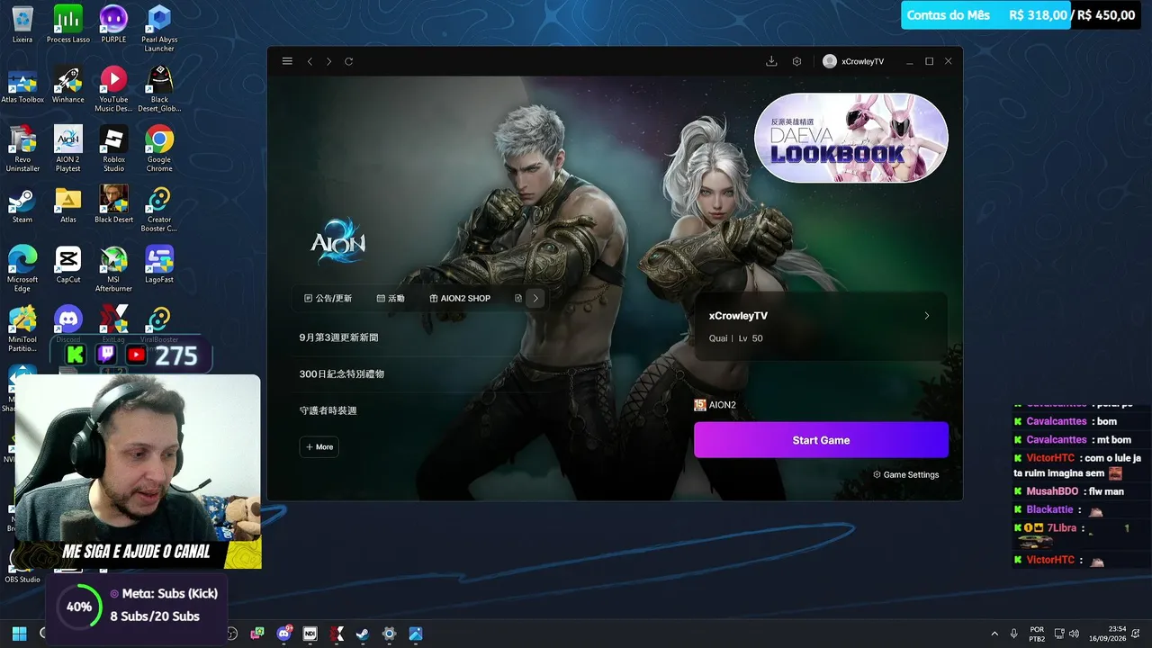The width and height of the screenshot is (1152, 648).
Task: Select the 公告/更新 tab
Action: click(x=328, y=298)
